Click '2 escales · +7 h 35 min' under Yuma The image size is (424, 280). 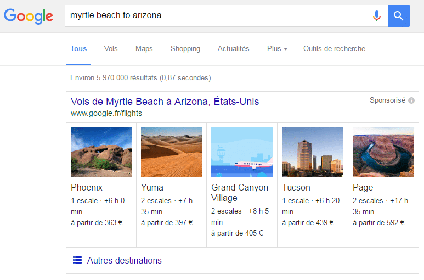point(167,206)
